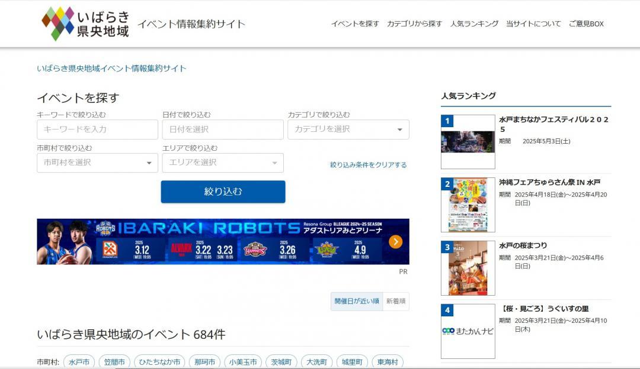Go to 人気ランキング in navigation

pyautogui.click(x=474, y=24)
